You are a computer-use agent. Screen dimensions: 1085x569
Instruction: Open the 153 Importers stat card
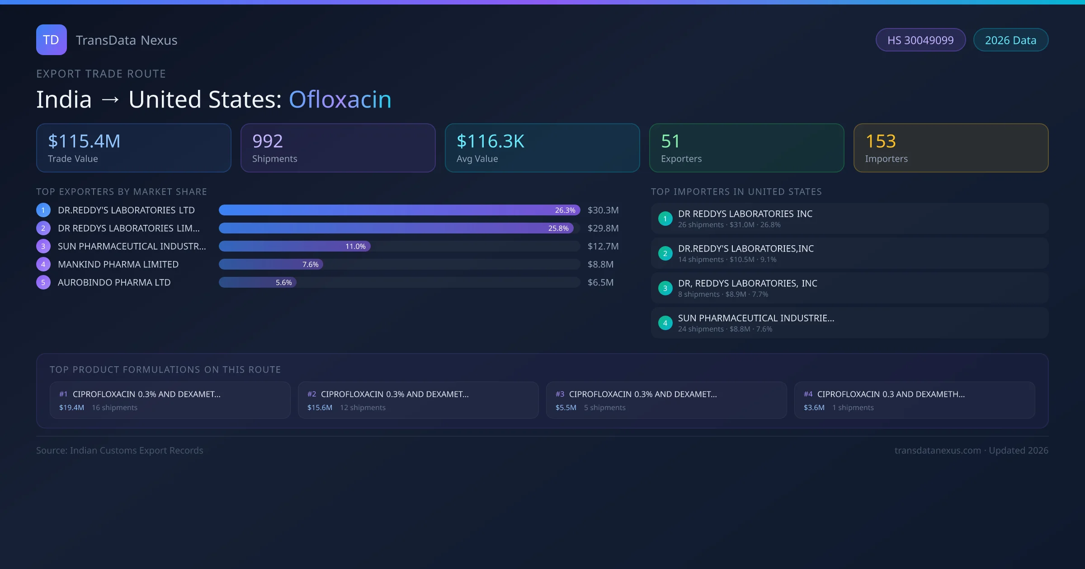click(x=951, y=148)
